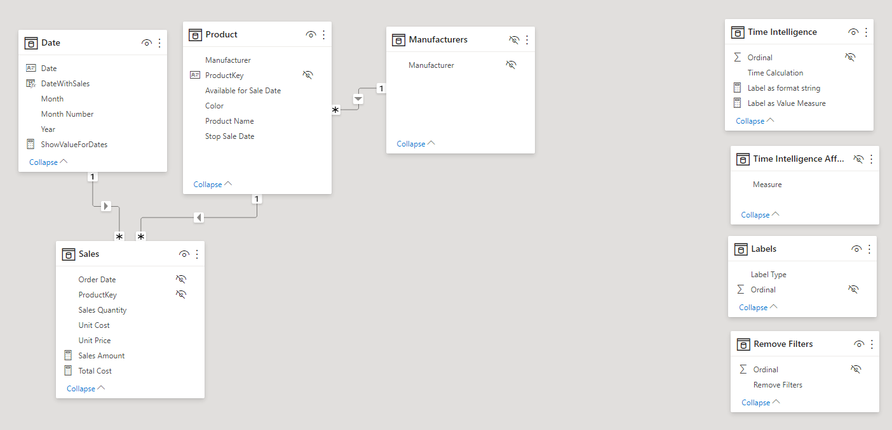Click the Product-to-Manufacturers filter direction arrow
The height and width of the screenshot is (430, 892).
358,99
